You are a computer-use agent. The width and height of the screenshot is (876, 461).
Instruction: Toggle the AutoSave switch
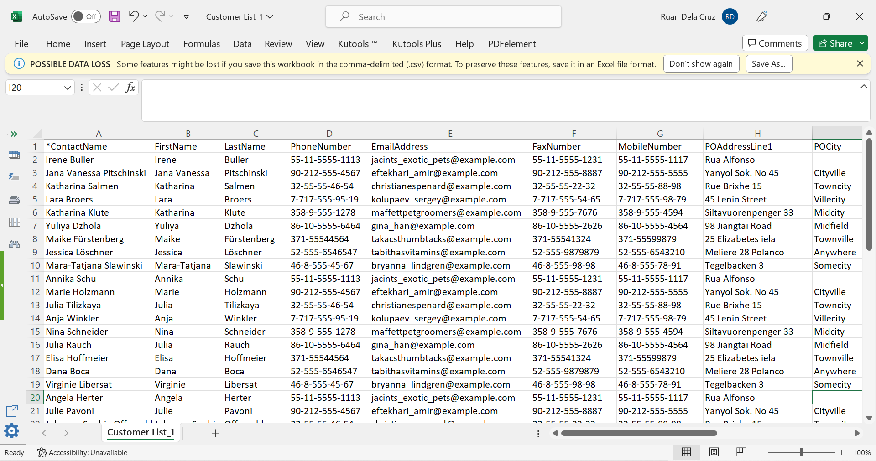point(86,17)
